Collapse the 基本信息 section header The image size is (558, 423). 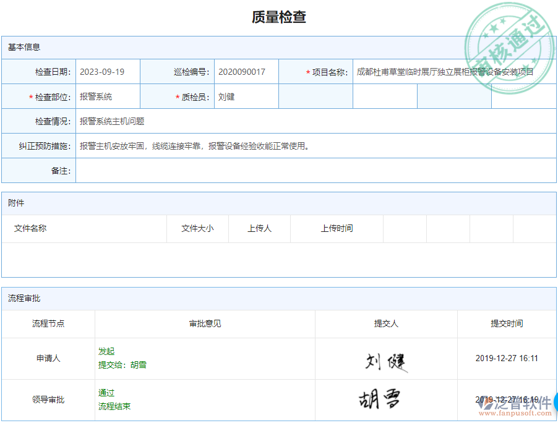(x=23, y=46)
